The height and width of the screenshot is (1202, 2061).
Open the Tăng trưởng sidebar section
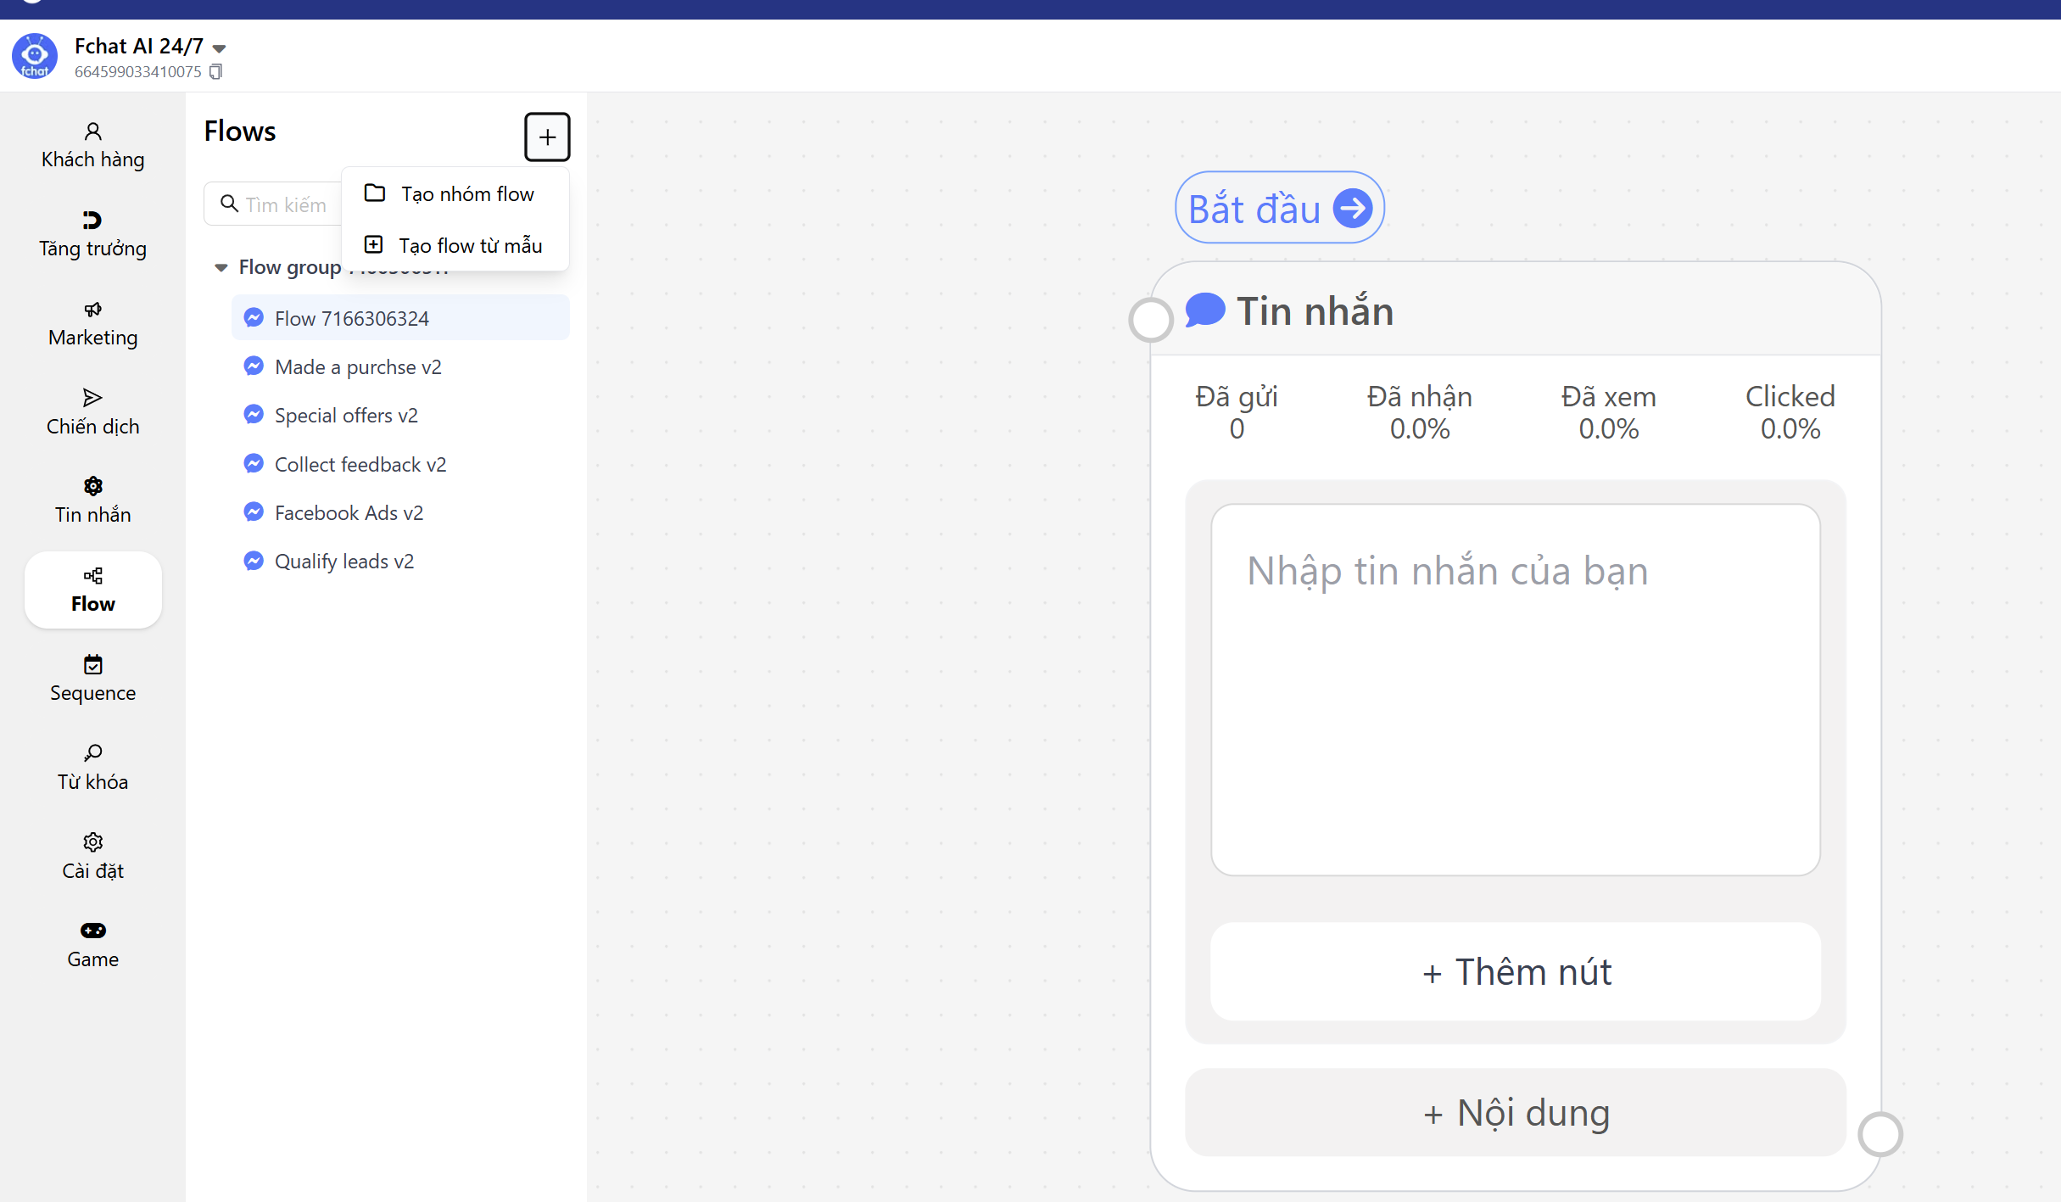[x=92, y=234]
